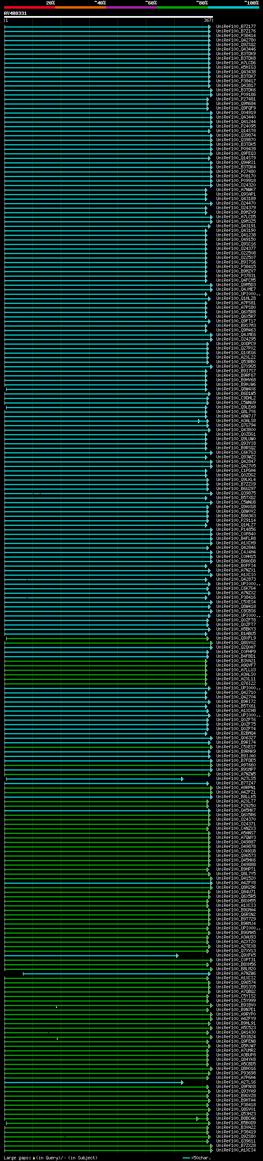The image size is (263, 1161).
Task: Open UniRef100_B9N7E1 label
Action: click(236, 1009)
